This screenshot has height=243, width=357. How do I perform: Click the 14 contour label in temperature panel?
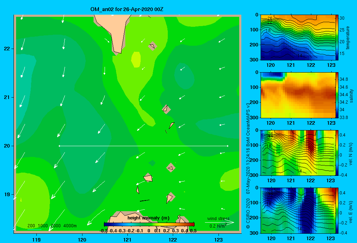[x=300, y=56]
